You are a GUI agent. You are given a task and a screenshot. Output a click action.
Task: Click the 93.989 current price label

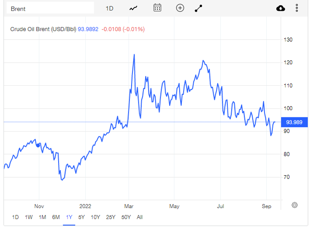[294, 122]
